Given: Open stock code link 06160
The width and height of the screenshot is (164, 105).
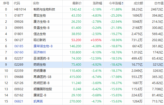Looking at the screenshot, I should click(x=19, y=52).
